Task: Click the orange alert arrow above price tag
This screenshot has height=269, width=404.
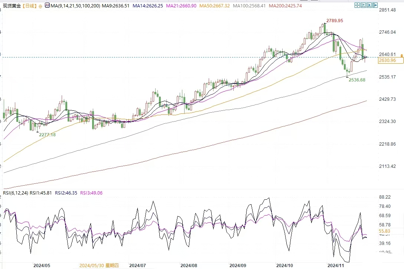Action: click(x=402, y=56)
